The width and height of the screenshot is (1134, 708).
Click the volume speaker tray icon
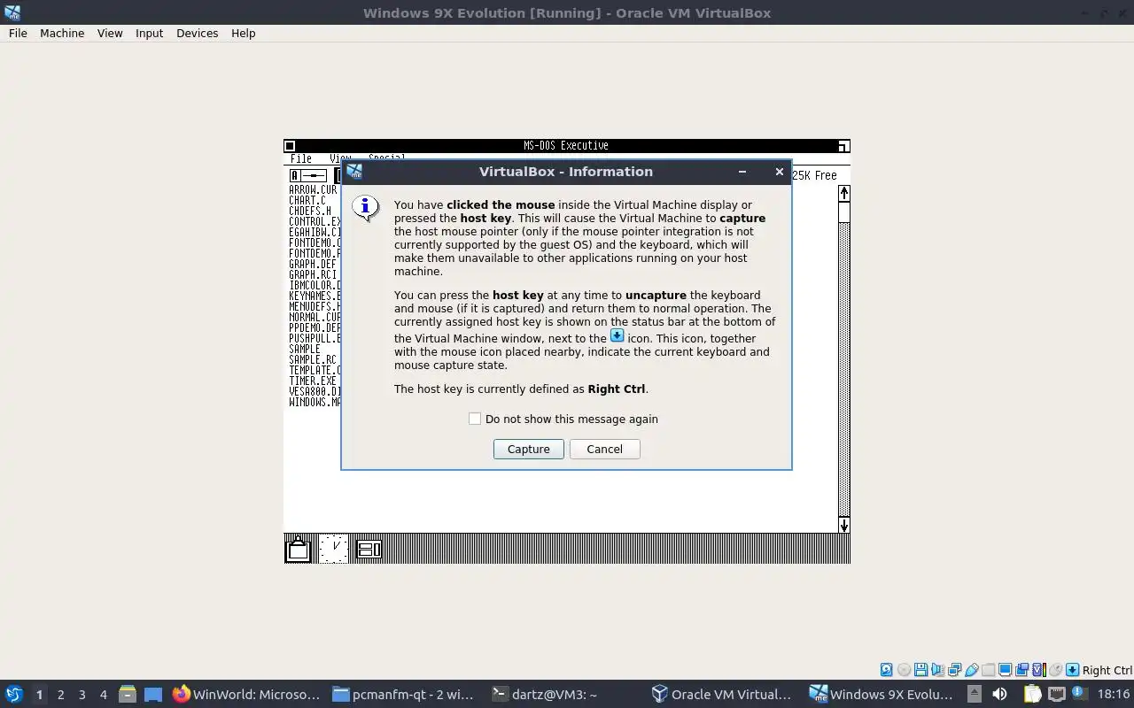point(999,694)
